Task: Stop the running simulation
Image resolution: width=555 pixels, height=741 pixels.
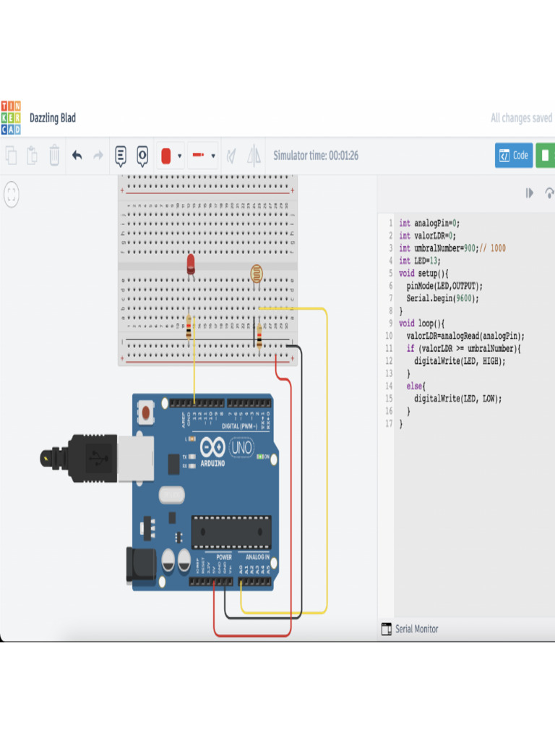Action: pos(546,156)
